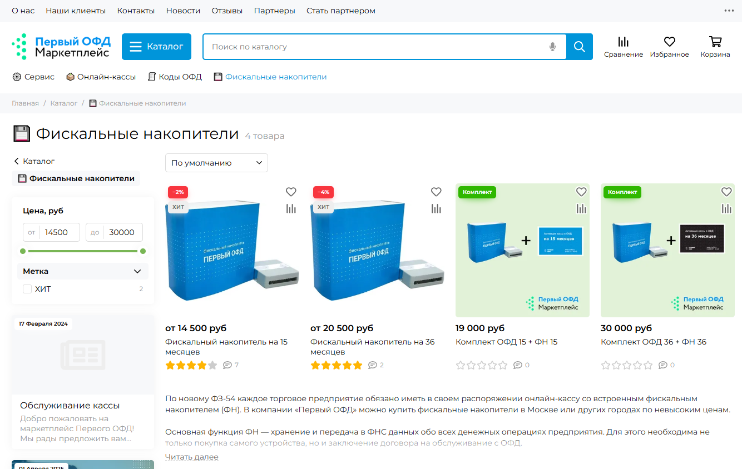Go to Фискальные накопители category tab
Screen dimensions: 742x469
(x=270, y=77)
